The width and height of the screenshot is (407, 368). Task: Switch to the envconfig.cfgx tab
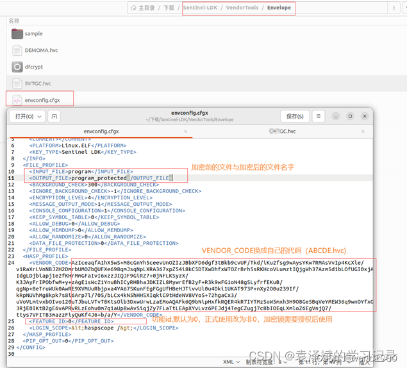click(101, 131)
